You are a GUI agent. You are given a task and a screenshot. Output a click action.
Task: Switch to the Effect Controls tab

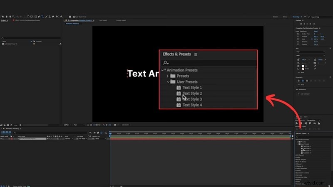(x=27, y=20)
